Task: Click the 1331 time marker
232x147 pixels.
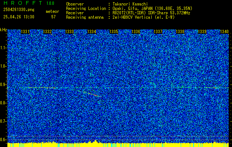Action: [x=25, y=32]
